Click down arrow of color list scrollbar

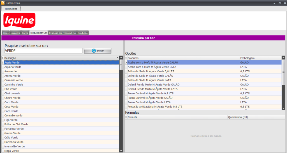121,151
